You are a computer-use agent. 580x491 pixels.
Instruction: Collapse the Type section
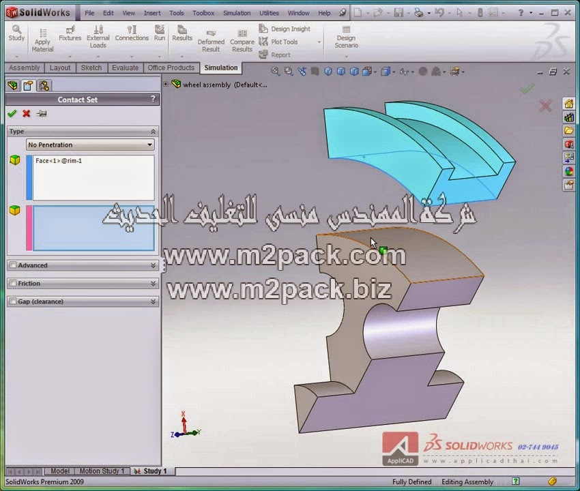(153, 132)
